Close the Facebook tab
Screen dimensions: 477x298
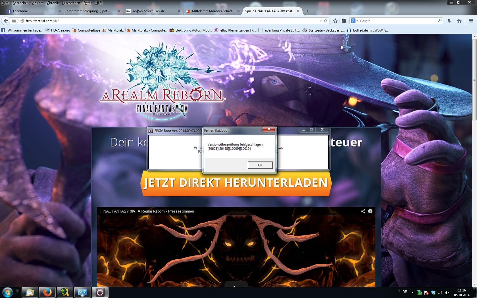pos(59,11)
